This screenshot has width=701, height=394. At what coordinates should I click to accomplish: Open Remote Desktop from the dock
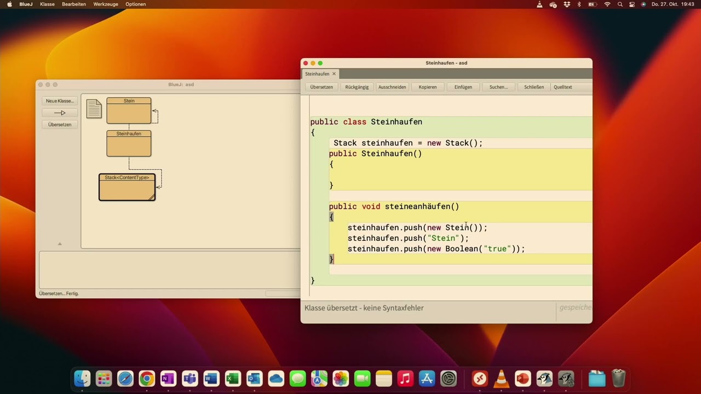(x=480, y=378)
